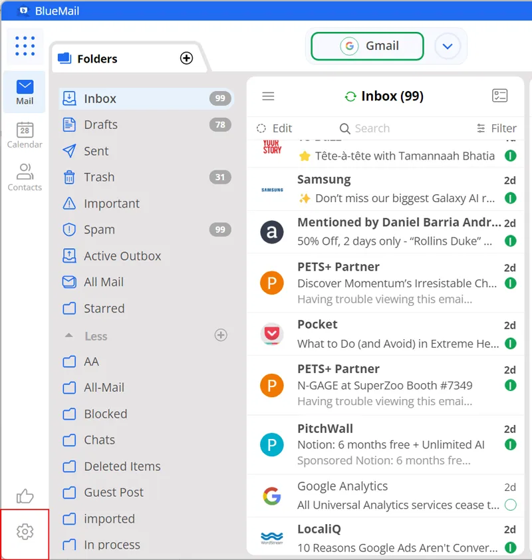Open Settings via the gear icon
532x560 pixels.
tap(25, 531)
